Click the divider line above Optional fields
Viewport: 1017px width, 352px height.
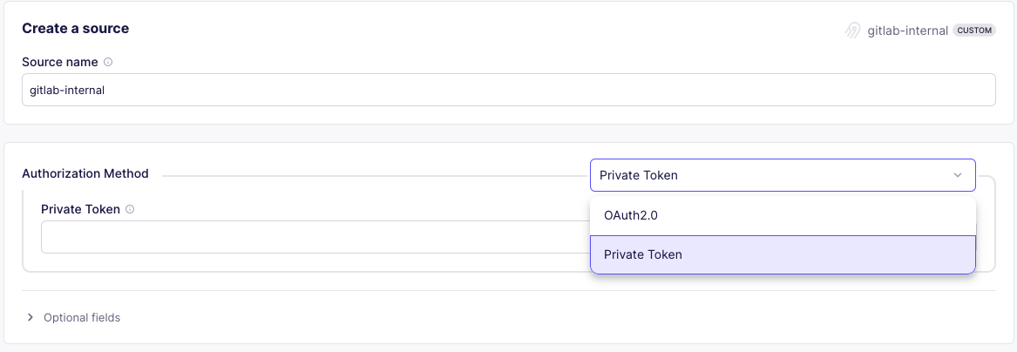coord(508,291)
